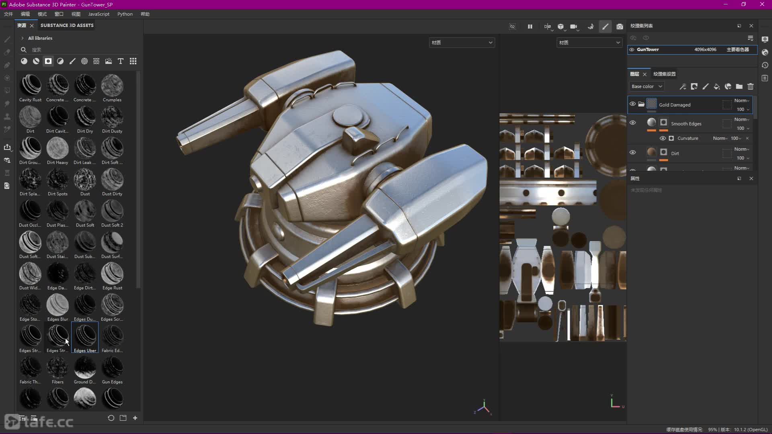Open Dirt layer blend mode dropdown
Viewport: 772px width, 434px height.
[741, 149]
